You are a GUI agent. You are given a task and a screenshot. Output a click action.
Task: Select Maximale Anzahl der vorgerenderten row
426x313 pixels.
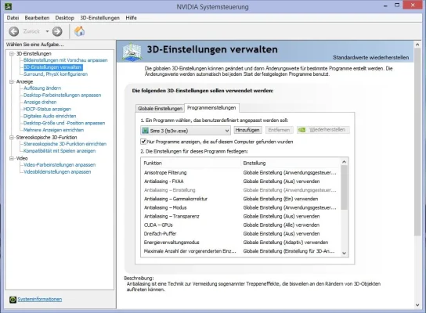(240, 251)
